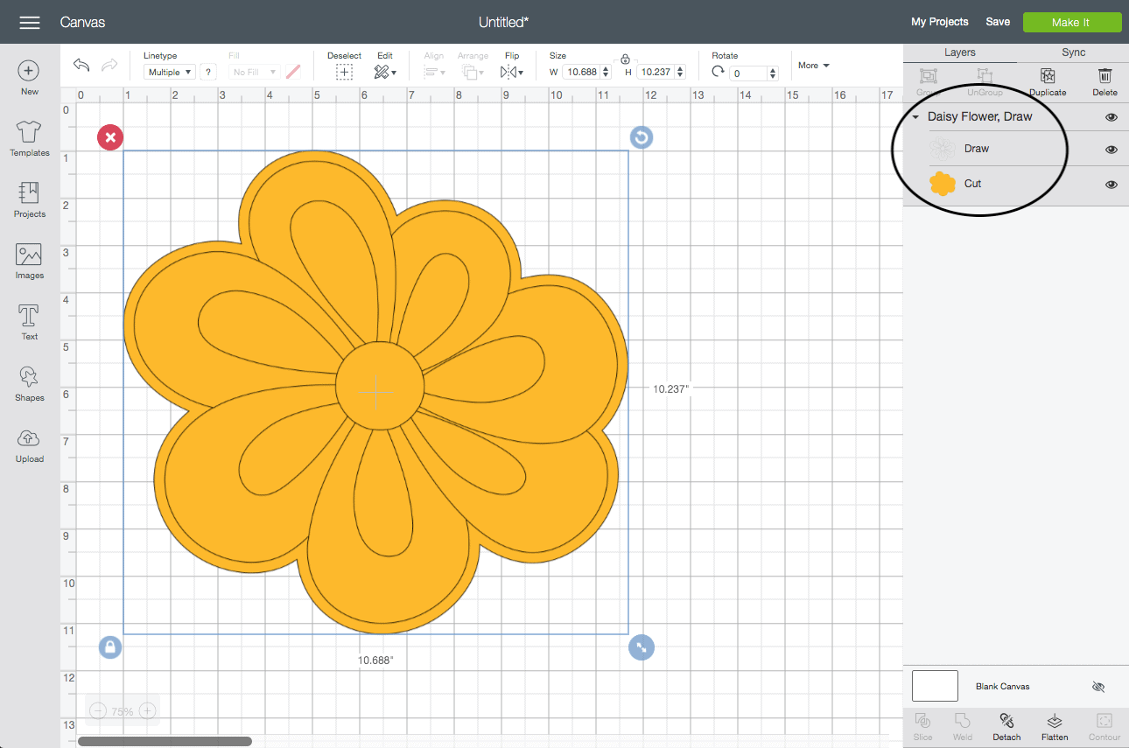Image resolution: width=1129 pixels, height=748 pixels.
Task: Switch to the Sync tab
Action: (x=1073, y=52)
